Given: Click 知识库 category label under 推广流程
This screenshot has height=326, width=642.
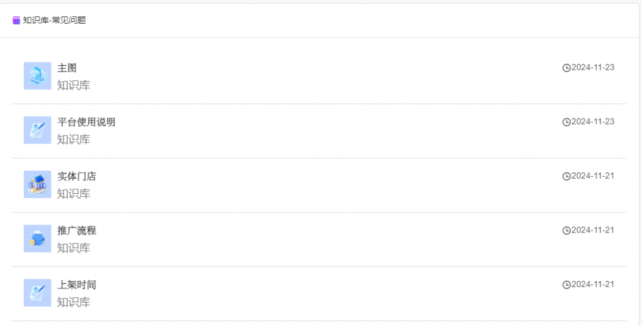Looking at the screenshot, I should pos(74,248).
